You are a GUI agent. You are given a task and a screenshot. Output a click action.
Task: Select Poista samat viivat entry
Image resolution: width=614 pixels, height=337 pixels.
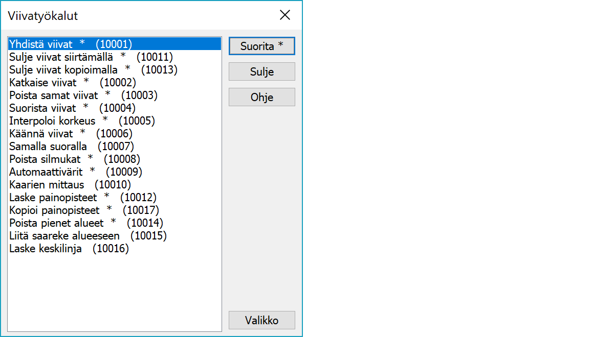pos(83,95)
